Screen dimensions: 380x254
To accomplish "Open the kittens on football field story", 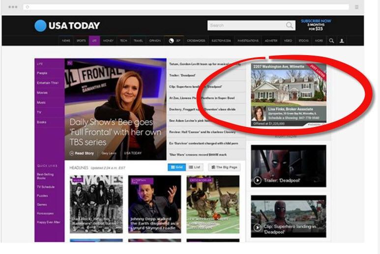I will 213,204.
